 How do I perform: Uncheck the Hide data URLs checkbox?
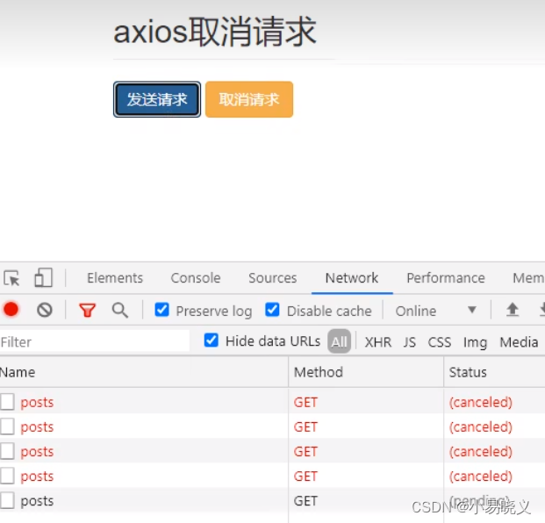[x=212, y=340]
